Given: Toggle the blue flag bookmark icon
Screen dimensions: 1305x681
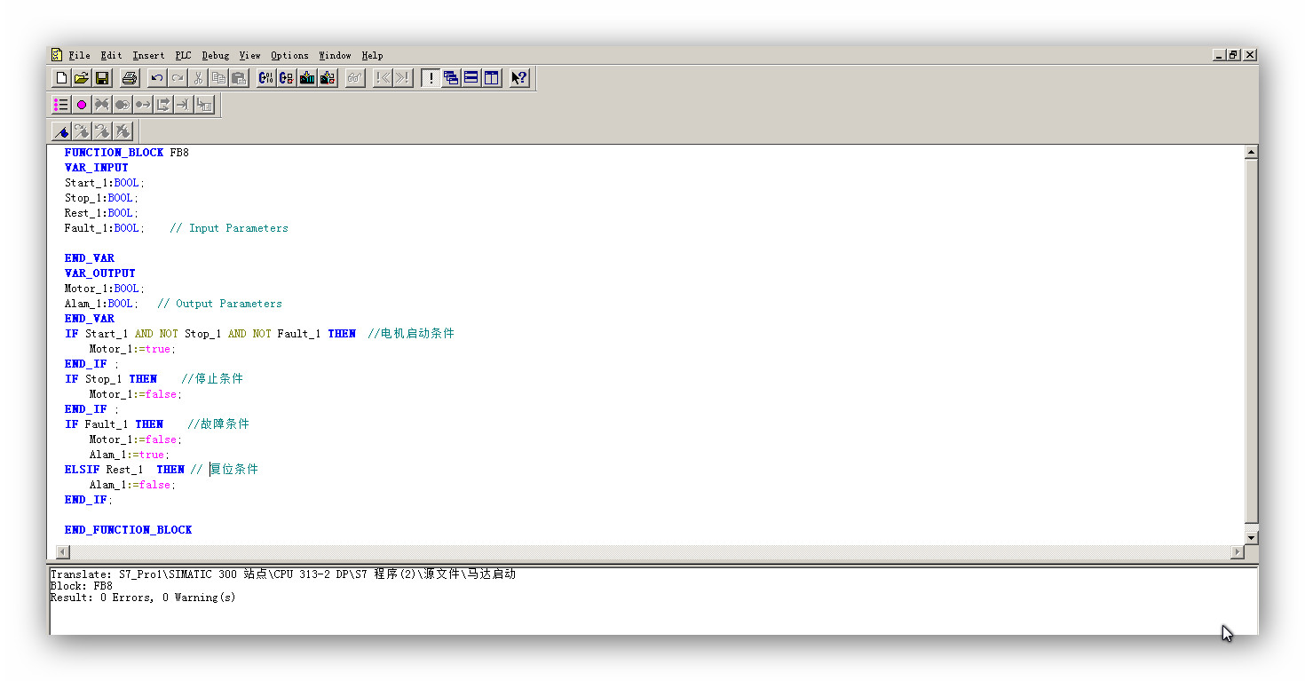Looking at the screenshot, I should coord(61,132).
